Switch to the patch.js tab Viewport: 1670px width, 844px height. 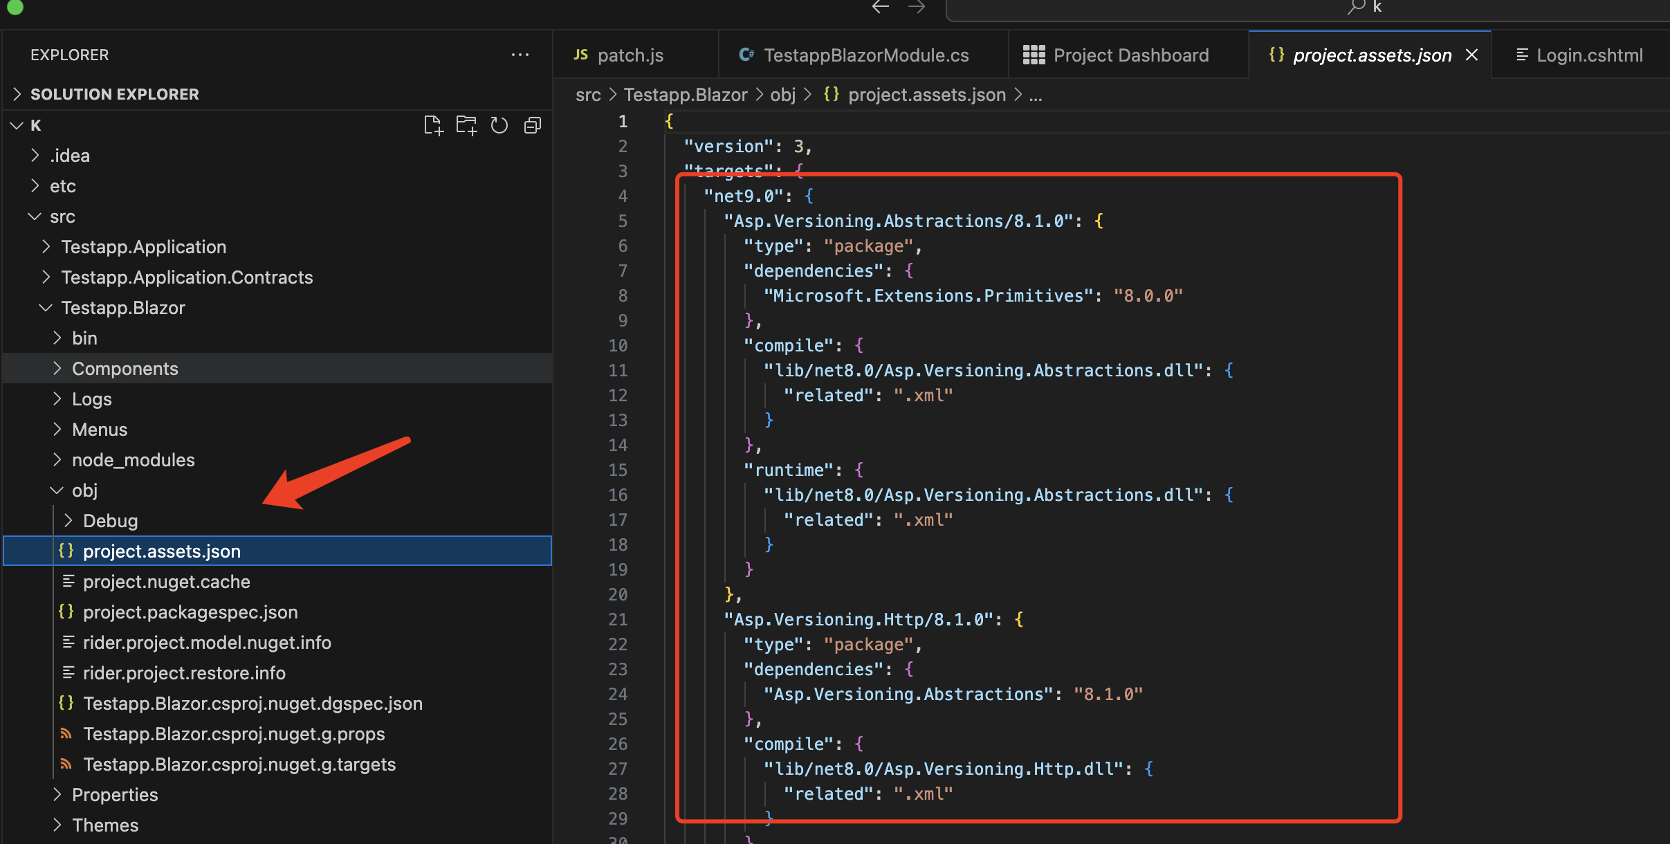coord(630,55)
